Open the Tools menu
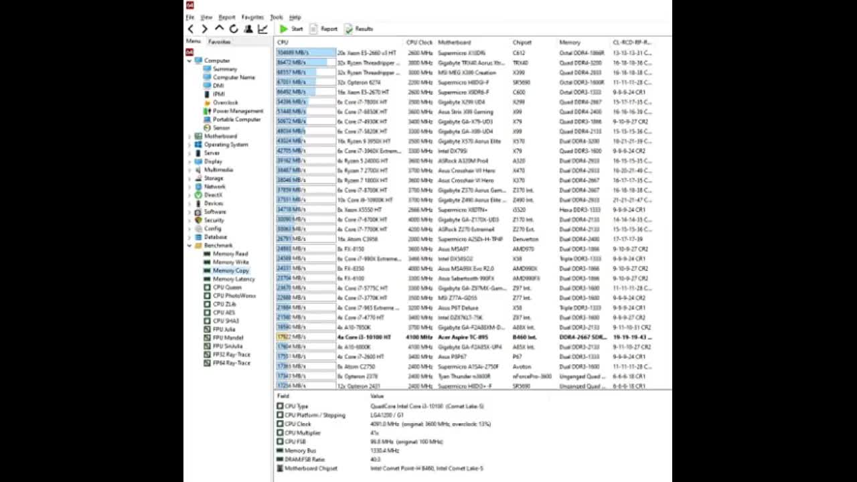This screenshot has height=482, width=857. pos(277,17)
